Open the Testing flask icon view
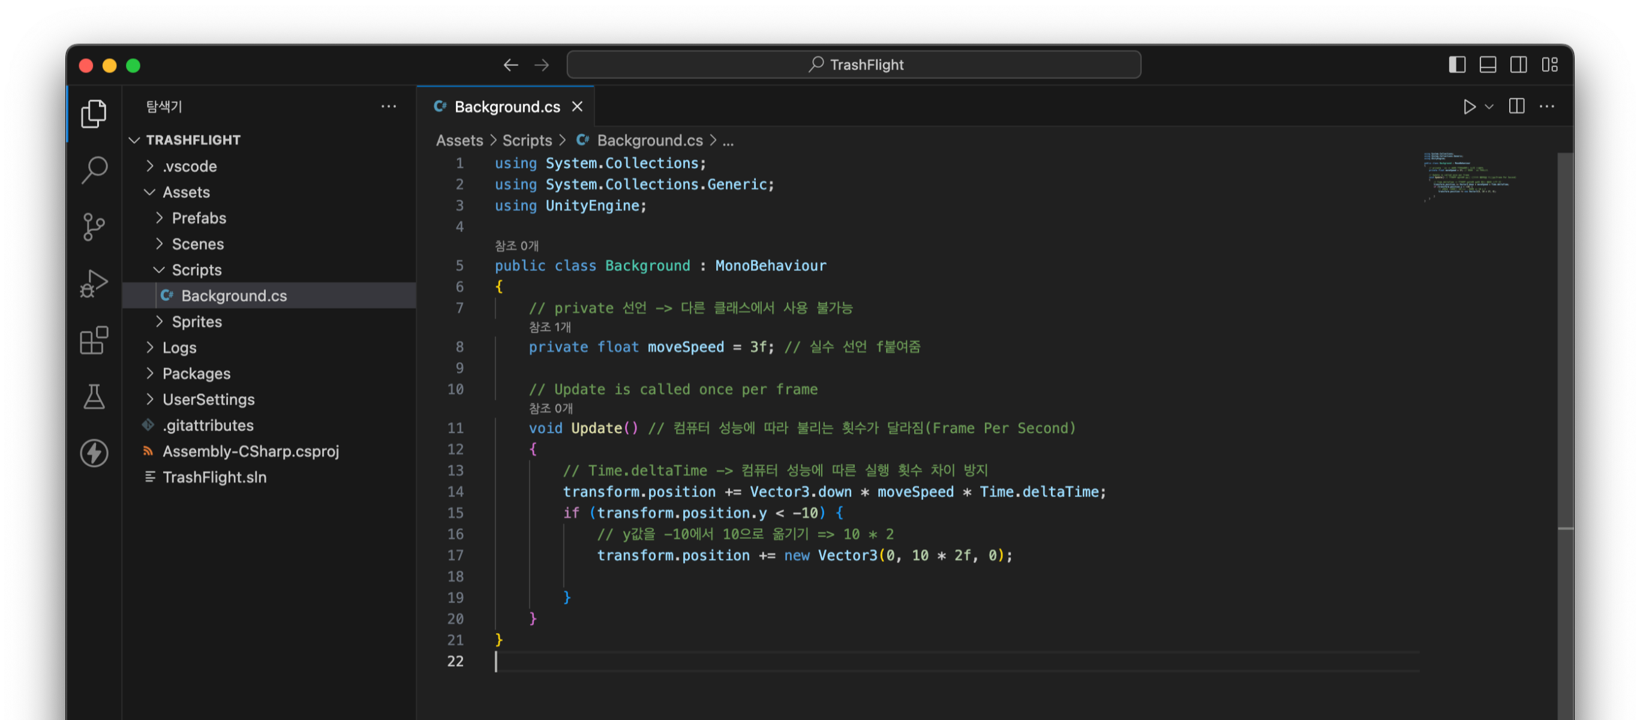 coord(94,397)
